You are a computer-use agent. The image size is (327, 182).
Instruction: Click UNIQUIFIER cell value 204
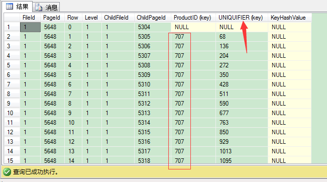click(x=242, y=56)
